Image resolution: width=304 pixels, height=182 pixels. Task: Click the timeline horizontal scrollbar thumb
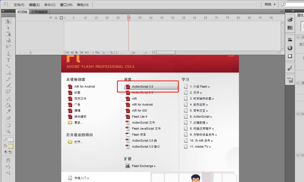tap(166, 52)
